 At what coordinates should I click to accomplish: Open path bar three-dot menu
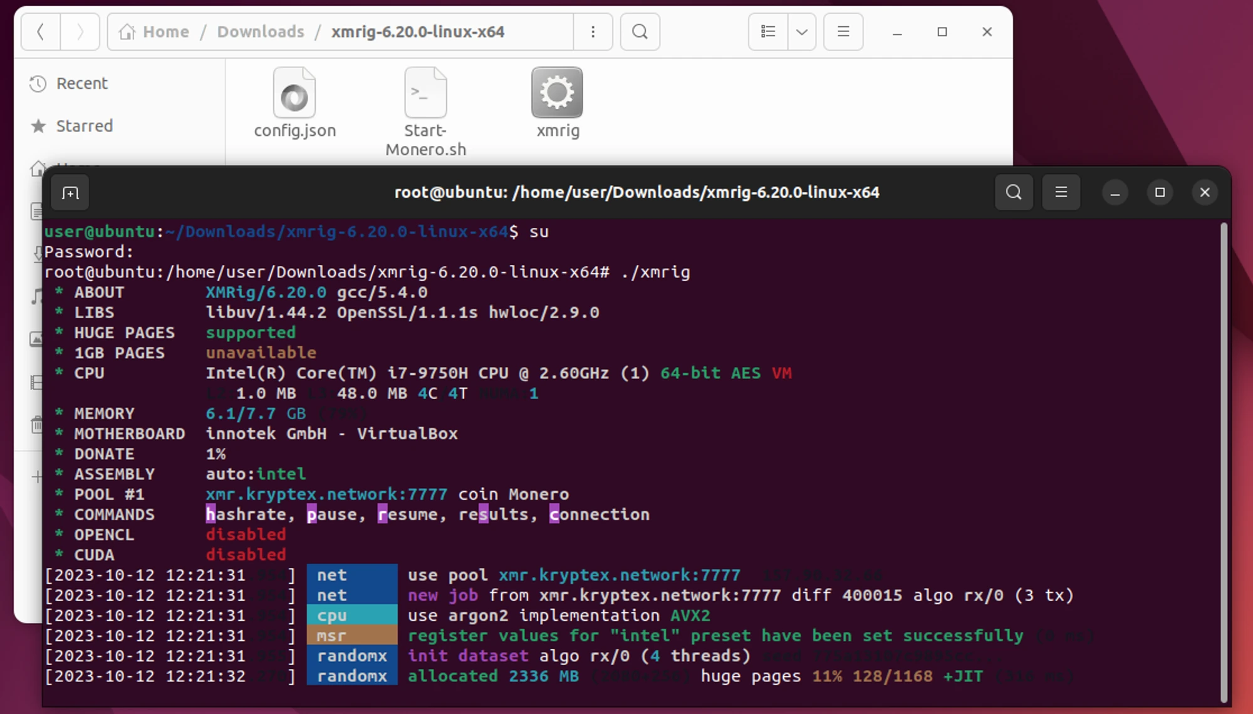coord(593,31)
